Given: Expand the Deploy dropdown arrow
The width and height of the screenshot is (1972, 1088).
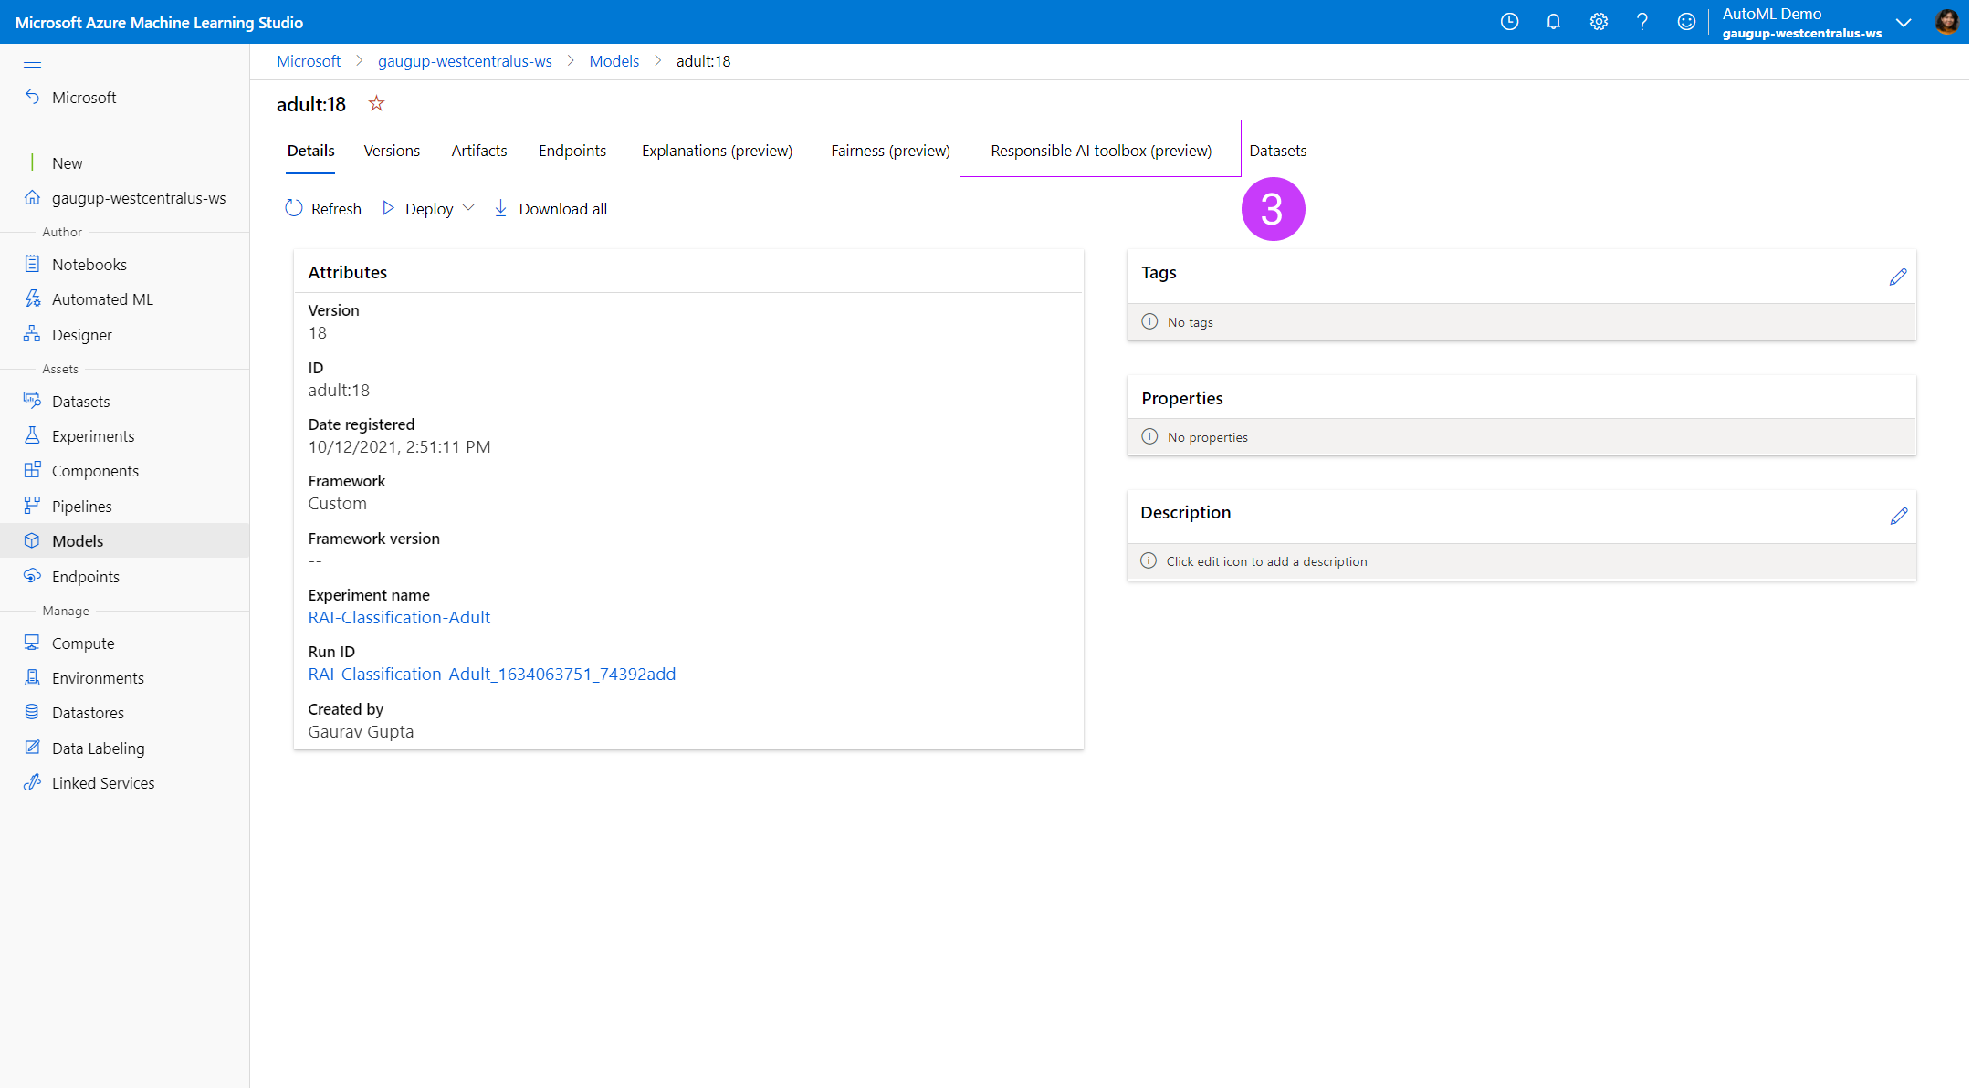Looking at the screenshot, I should 468,208.
